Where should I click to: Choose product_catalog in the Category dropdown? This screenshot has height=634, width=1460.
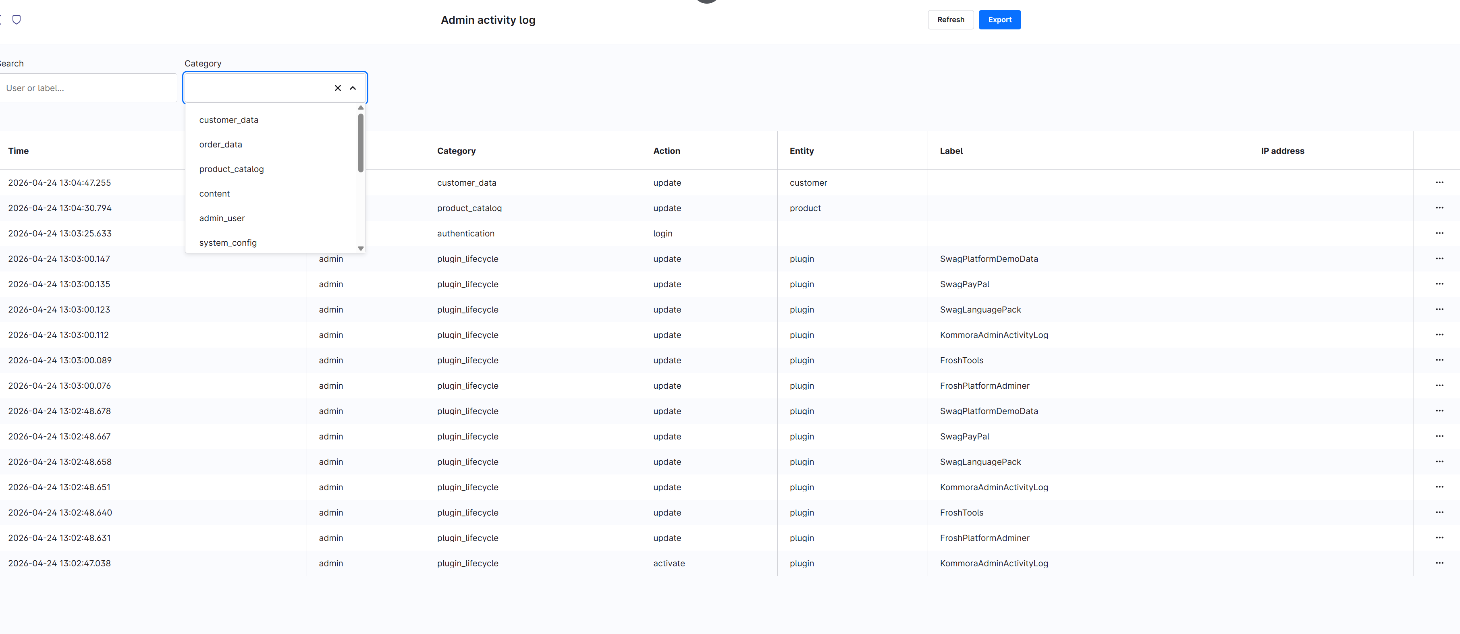(275, 169)
